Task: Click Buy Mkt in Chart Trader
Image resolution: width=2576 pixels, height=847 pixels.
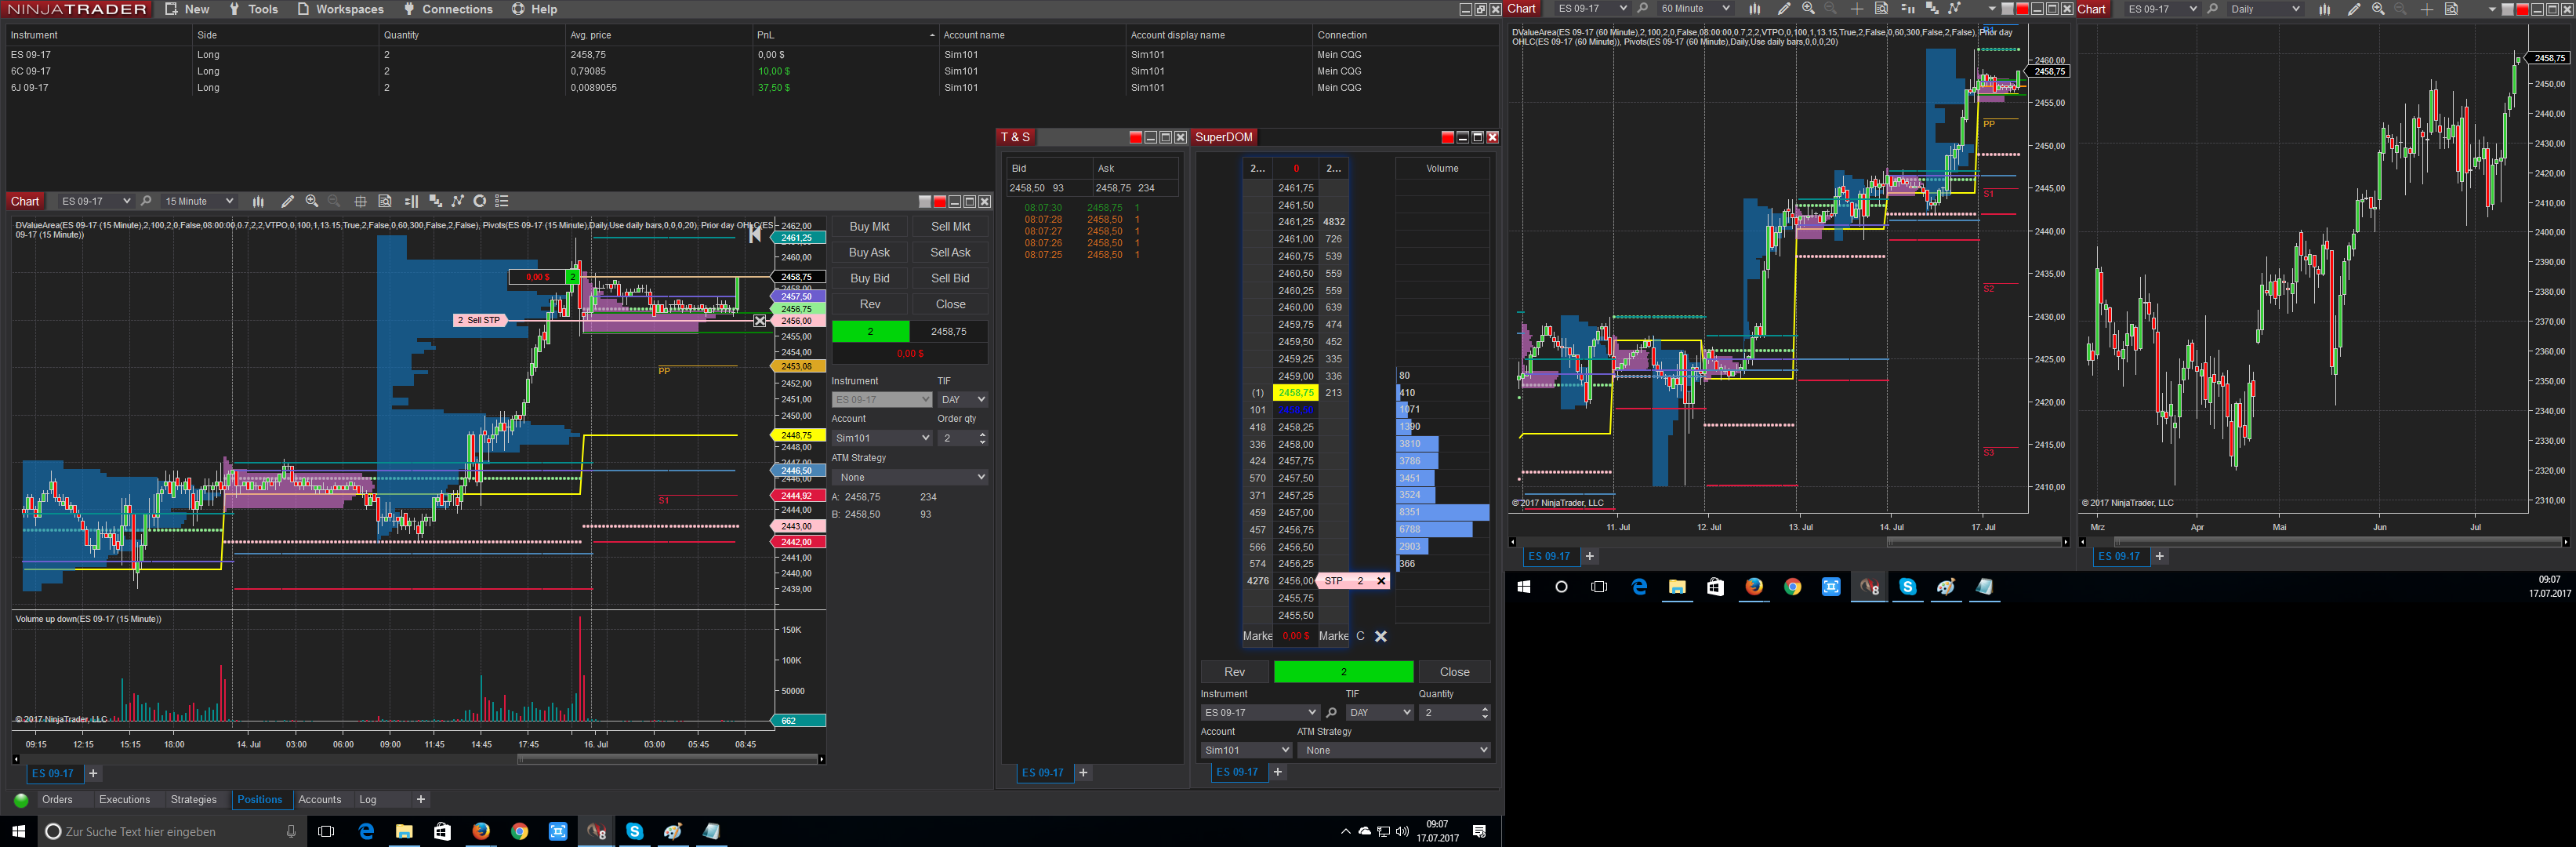Action: (x=869, y=227)
